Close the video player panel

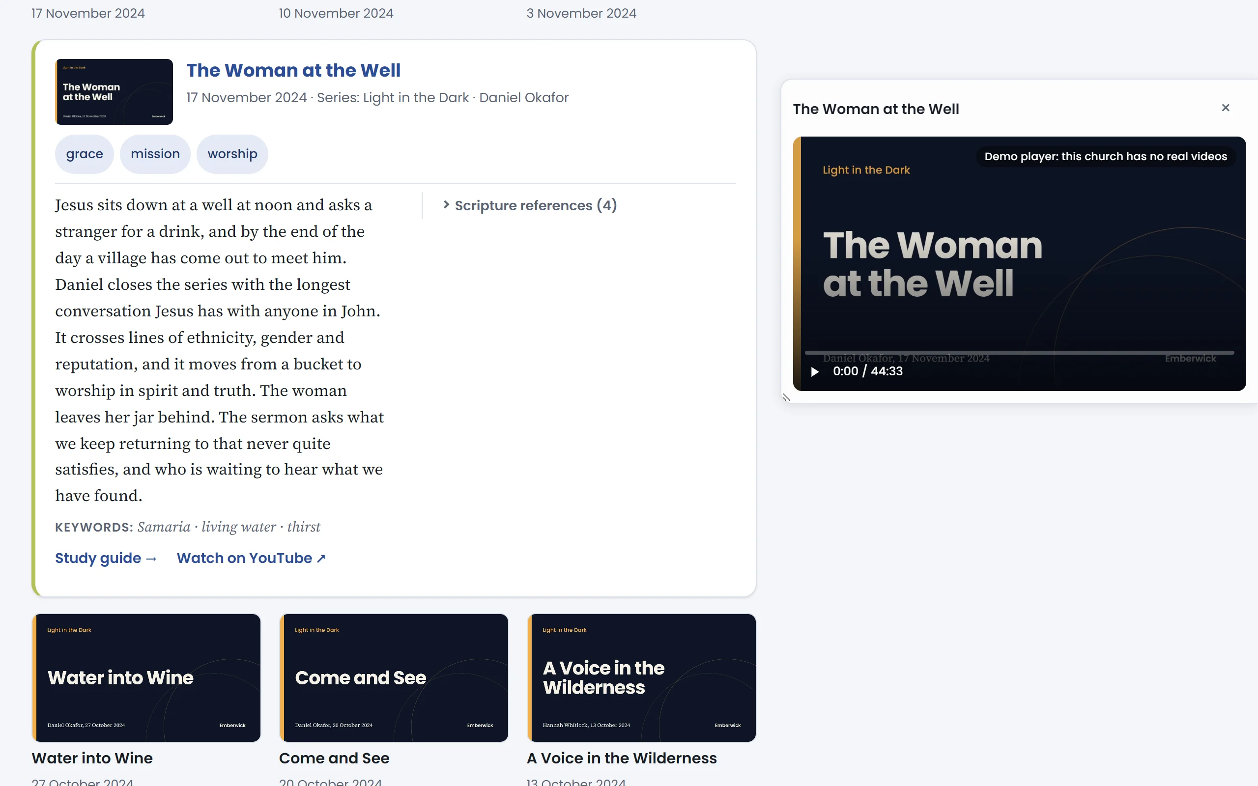tap(1225, 108)
